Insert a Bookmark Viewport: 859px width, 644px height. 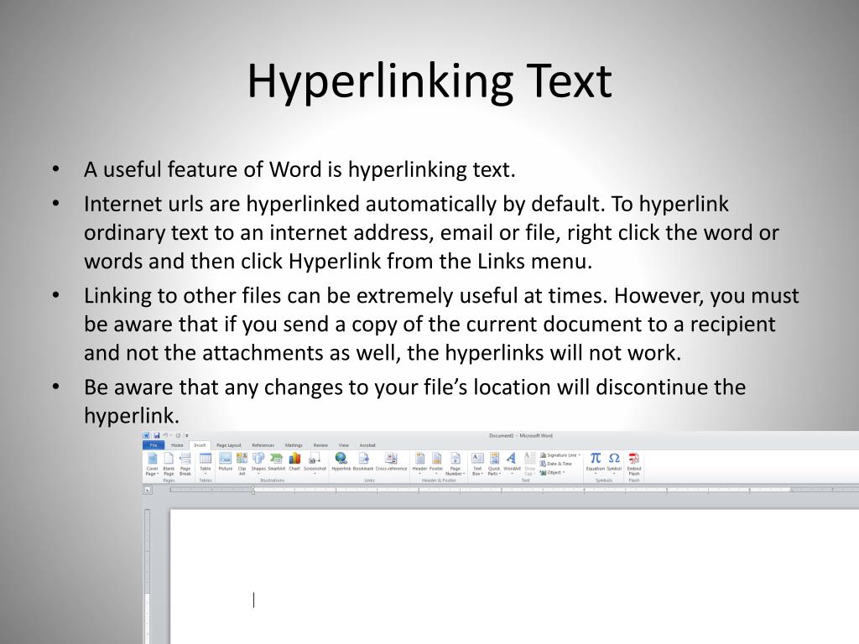pos(362,462)
